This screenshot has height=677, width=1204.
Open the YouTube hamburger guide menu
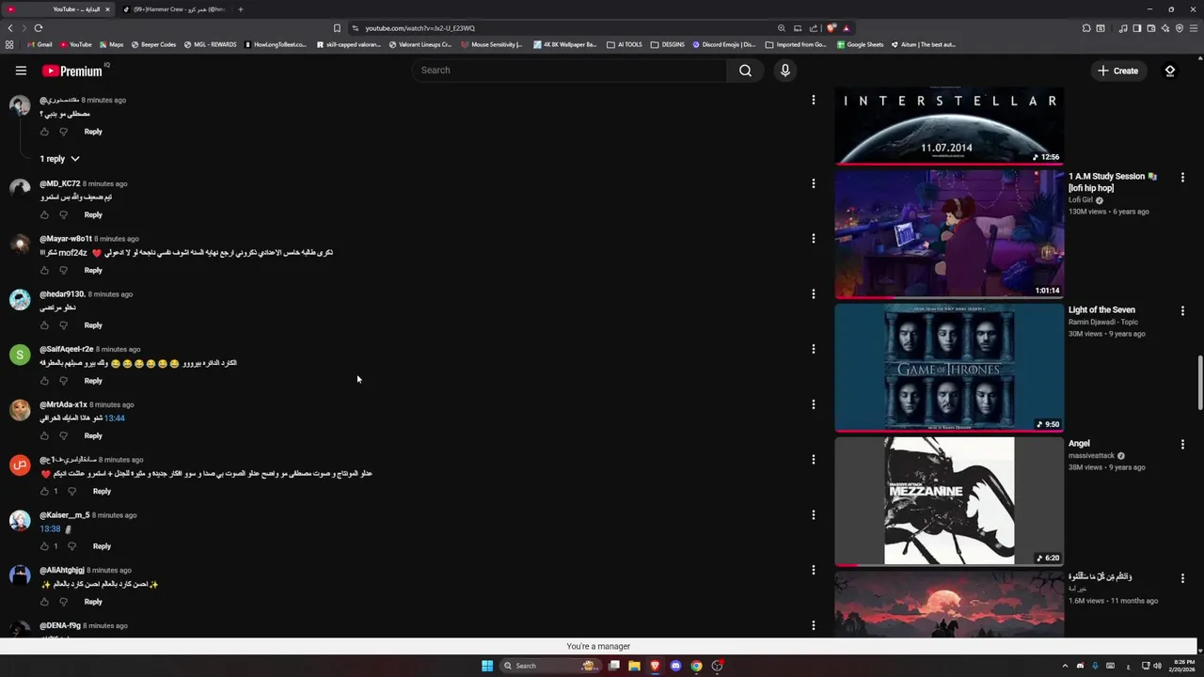point(21,71)
